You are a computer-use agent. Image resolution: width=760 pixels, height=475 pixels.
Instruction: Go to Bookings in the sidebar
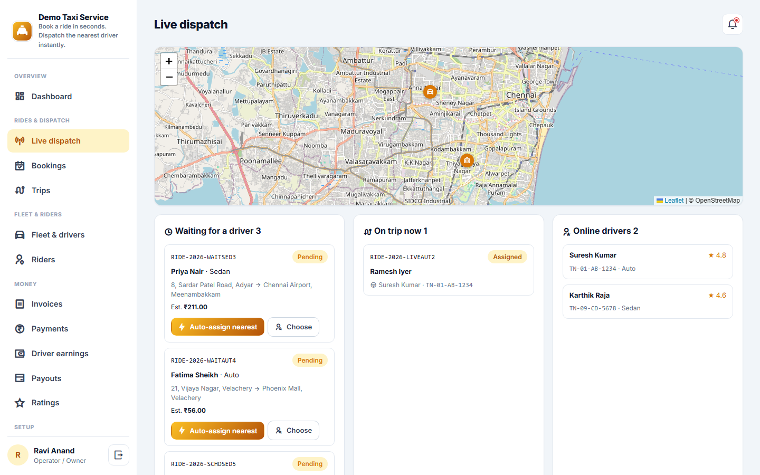tap(68, 166)
